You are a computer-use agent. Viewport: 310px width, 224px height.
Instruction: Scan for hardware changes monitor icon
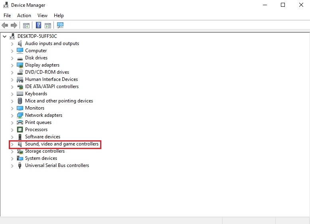click(60, 25)
